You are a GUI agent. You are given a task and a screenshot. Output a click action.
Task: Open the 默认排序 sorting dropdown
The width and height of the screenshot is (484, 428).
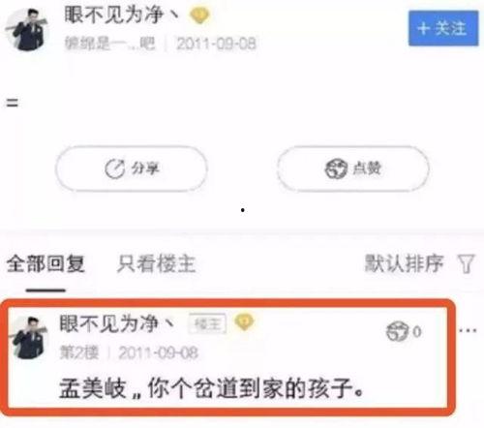tap(405, 263)
